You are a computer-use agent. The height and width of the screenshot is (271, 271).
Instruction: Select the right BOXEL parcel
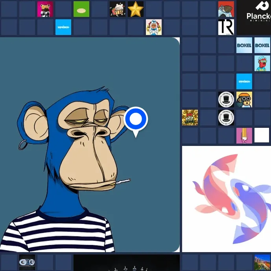pos(262,45)
